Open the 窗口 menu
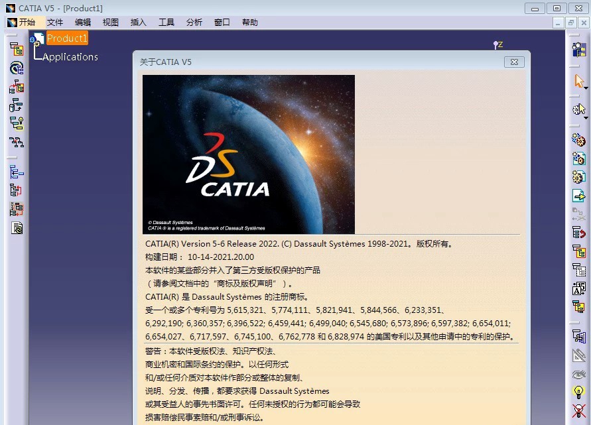 [x=222, y=23]
